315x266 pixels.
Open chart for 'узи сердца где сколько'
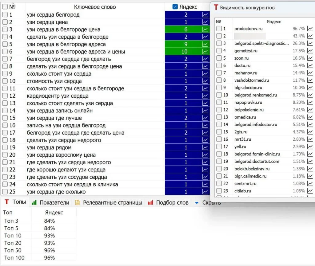pos(205,192)
